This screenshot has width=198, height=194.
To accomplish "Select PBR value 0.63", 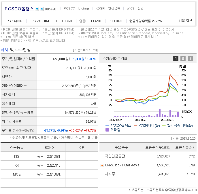I will (x=119, y=21).
